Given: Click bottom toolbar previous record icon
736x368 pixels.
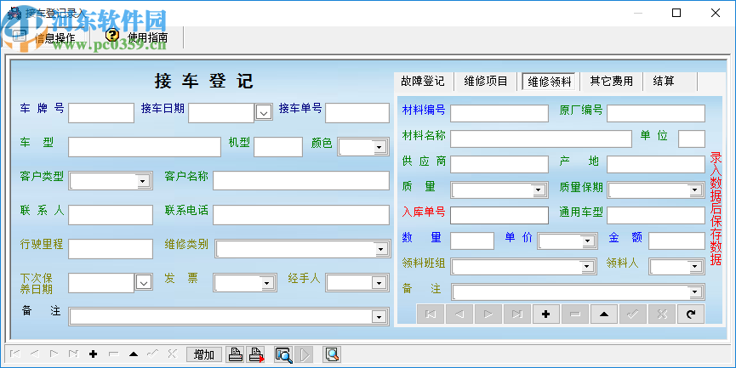Looking at the screenshot, I should 34,354.
